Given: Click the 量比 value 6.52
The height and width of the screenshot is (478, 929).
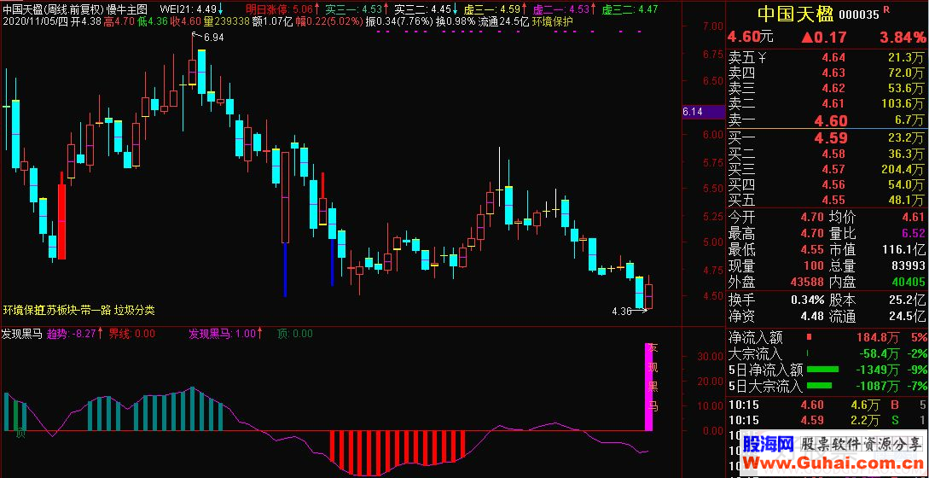Looking at the screenshot, I should point(913,234).
